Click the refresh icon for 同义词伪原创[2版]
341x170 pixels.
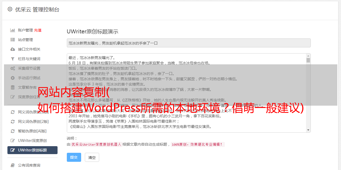[x=12, y=122]
